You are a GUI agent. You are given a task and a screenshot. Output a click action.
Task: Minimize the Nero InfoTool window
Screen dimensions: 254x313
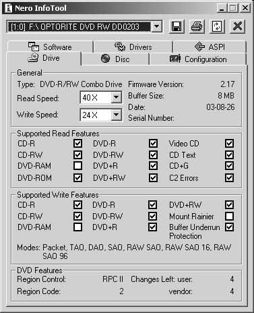[x=222, y=9]
